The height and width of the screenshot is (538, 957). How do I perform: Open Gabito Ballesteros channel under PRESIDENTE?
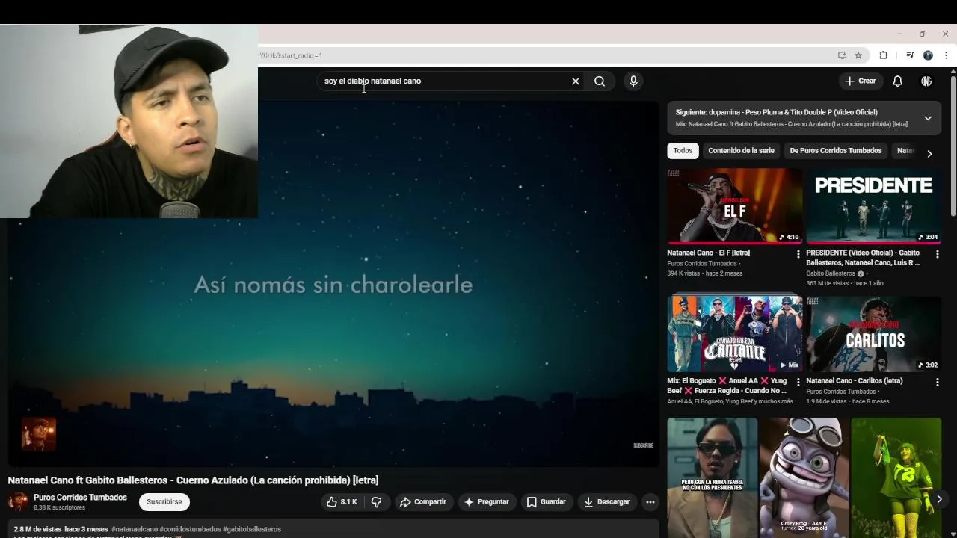tap(831, 273)
